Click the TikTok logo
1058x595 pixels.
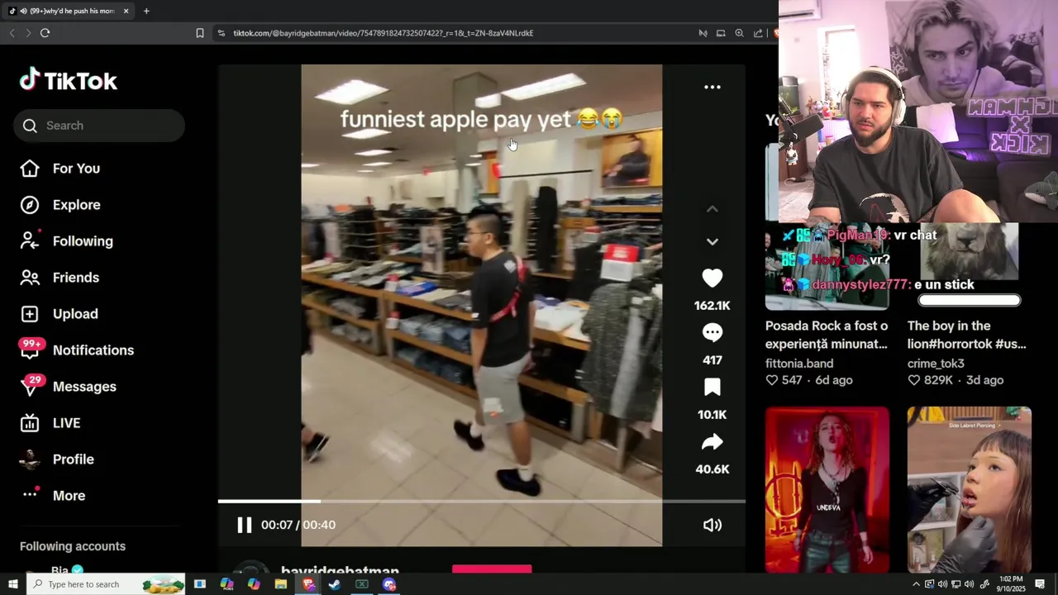(x=69, y=80)
